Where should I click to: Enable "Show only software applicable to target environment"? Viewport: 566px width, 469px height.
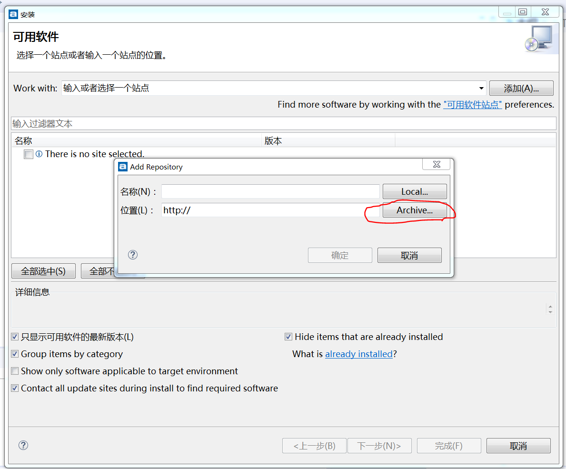tap(14, 371)
